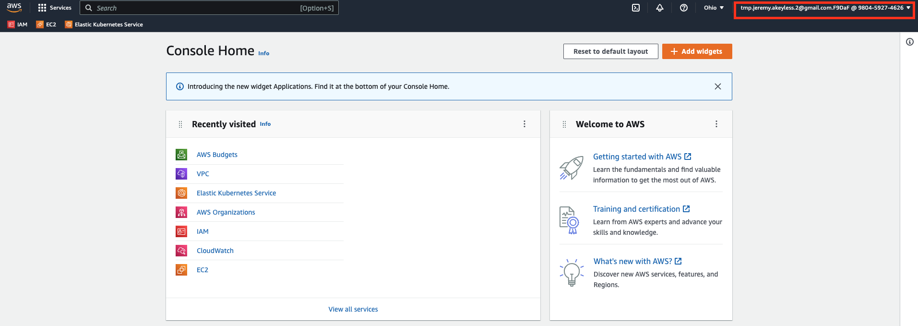Open the IAM link in Recently visited
The height and width of the screenshot is (326, 918).
click(x=203, y=231)
